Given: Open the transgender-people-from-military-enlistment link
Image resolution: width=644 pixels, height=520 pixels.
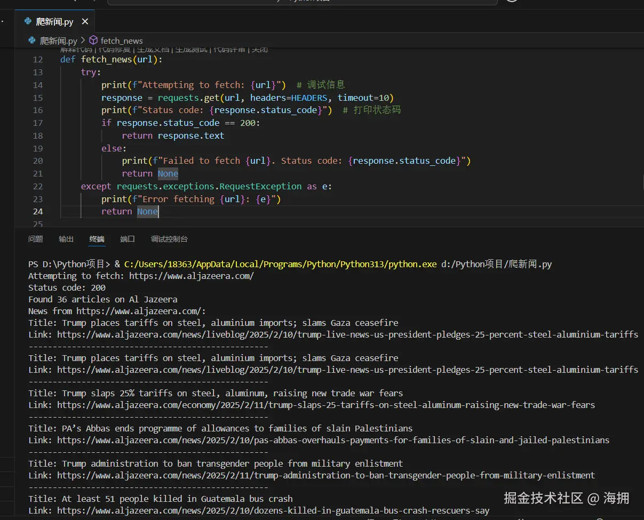Looking at the screenshot, I should click(326, 475).
